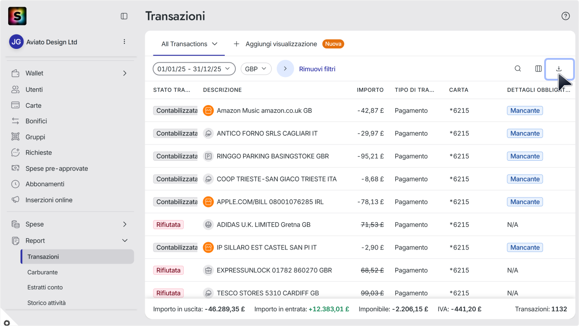Viewport: 579px width, 326px height.
Task: Expand the Spese submenu chevron
Action: click(125, 224)
